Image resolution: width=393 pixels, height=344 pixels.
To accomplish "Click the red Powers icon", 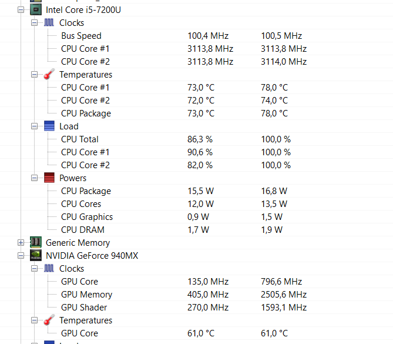I will pos(49,178).
